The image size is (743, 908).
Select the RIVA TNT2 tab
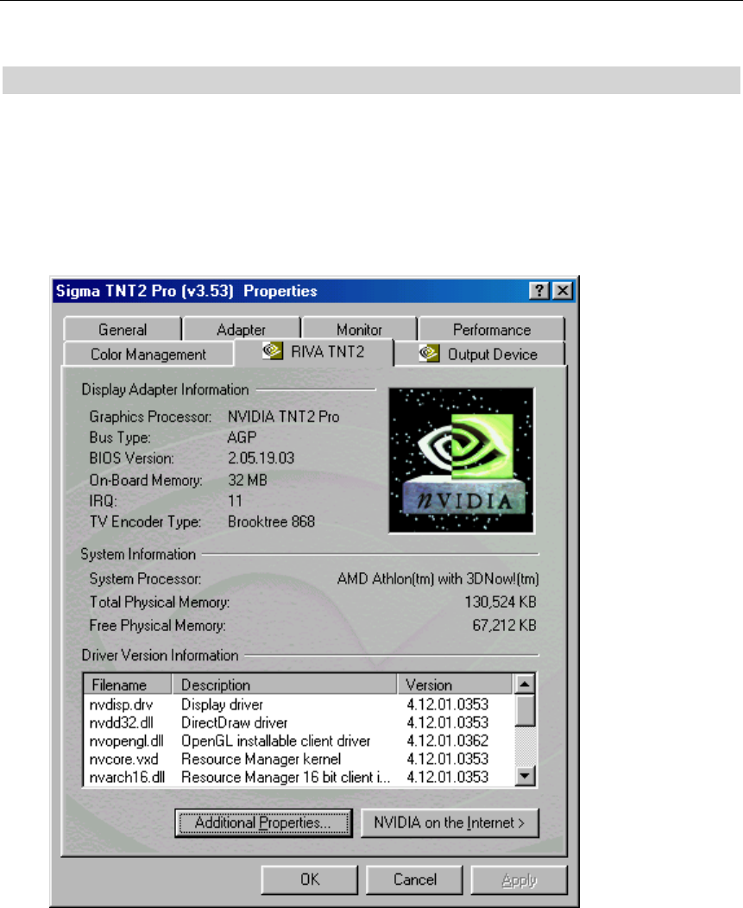pos(314,352)
